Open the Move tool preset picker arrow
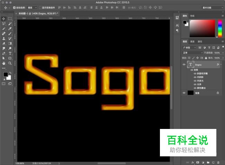The height and width of the screenshot is (165, 225). click(x=9, y=8)
